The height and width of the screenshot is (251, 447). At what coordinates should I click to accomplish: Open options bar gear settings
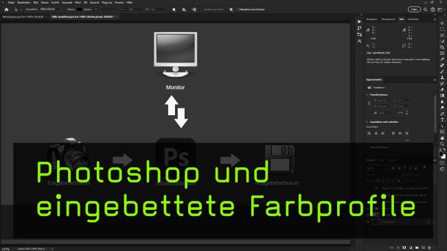pyautogui.click(x=231, y=10)
